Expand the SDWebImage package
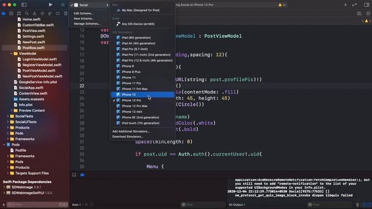The height and width of the screenshot is (209, 372). (x=4, y=187)
